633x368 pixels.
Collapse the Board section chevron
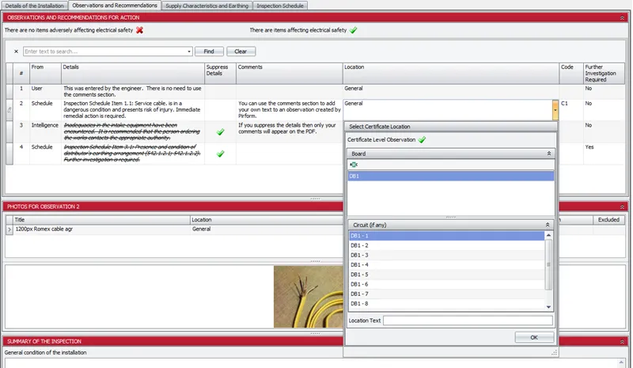click(548, 154)
